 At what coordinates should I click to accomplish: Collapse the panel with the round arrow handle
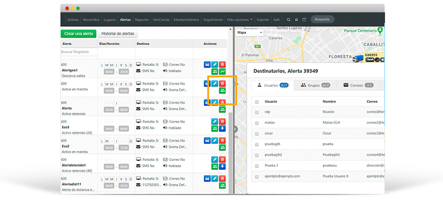click(235, 129)
